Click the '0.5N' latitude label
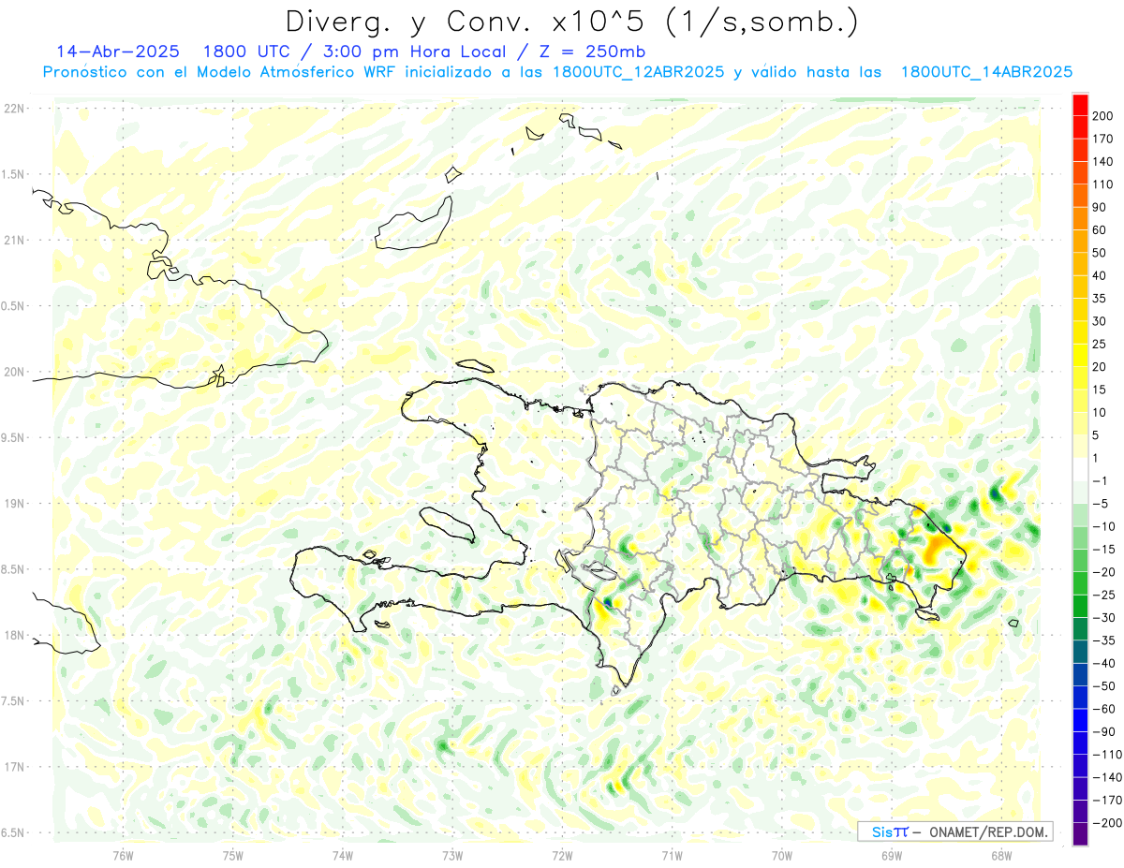Image resolution: width=1124 pixels, height=868 pixels. (x=13, y=306)
